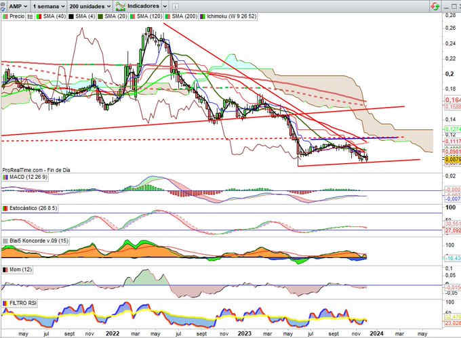
Task: Click the ProRealTime.com - Fin de Día text
Action: pos(36,170)
